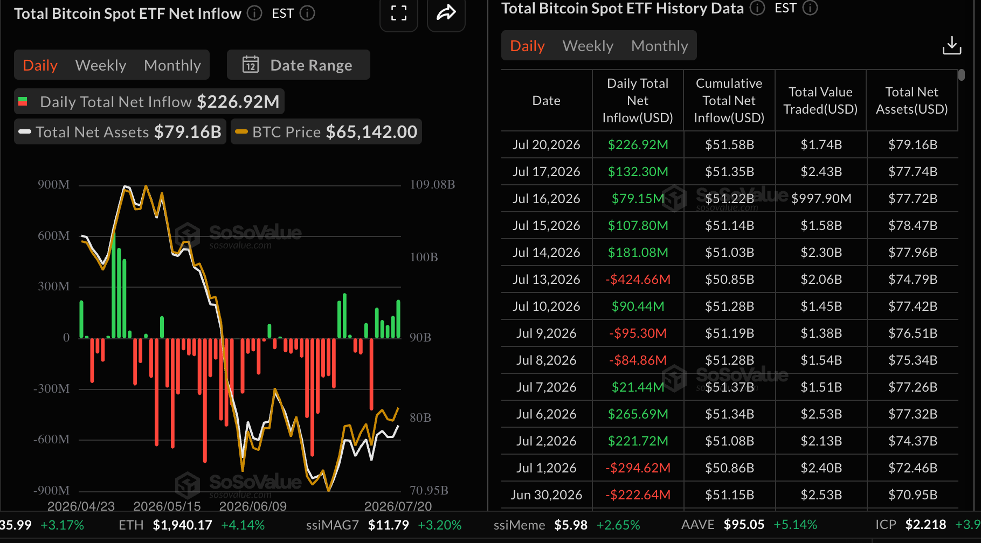Click the -$84.86M outflow value
This screenshot has height=543, width=981.
[638, 360]
